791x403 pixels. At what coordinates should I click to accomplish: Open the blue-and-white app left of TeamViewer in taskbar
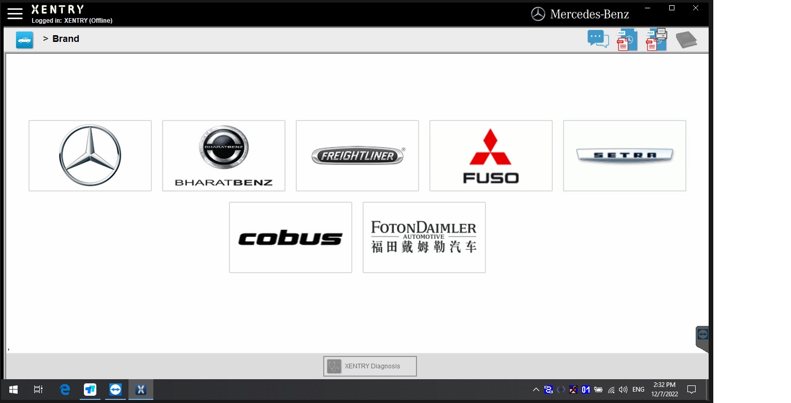(x=90, y=390)
